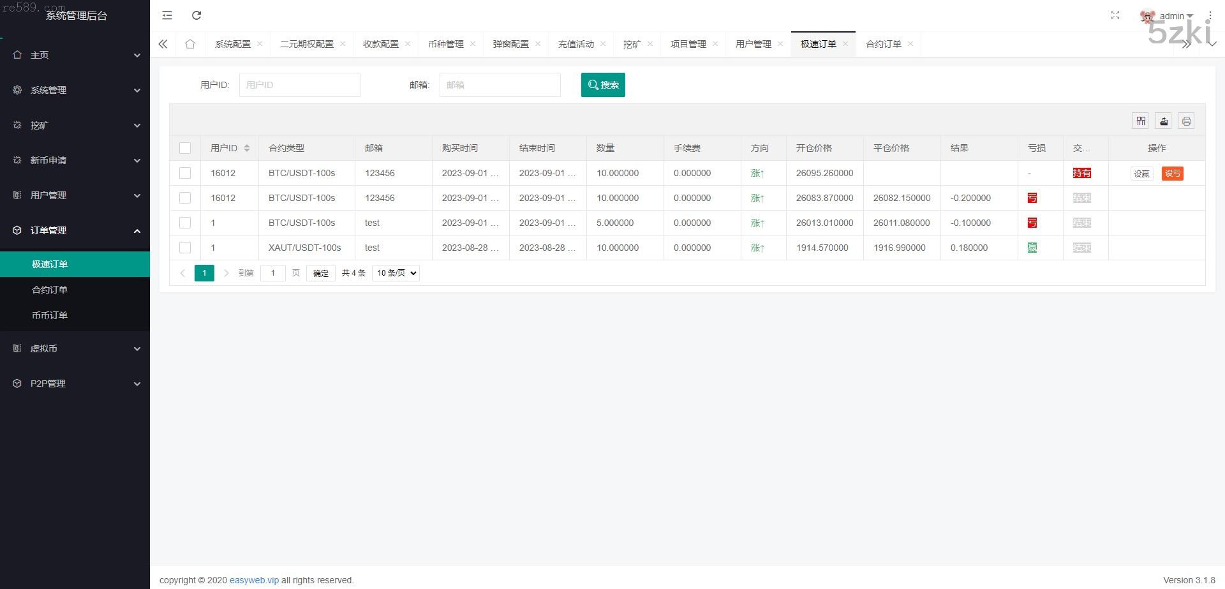The image size is (1225, 589).
Task: Check the select-all checkbox in table header
Action: tap(185, 148)
